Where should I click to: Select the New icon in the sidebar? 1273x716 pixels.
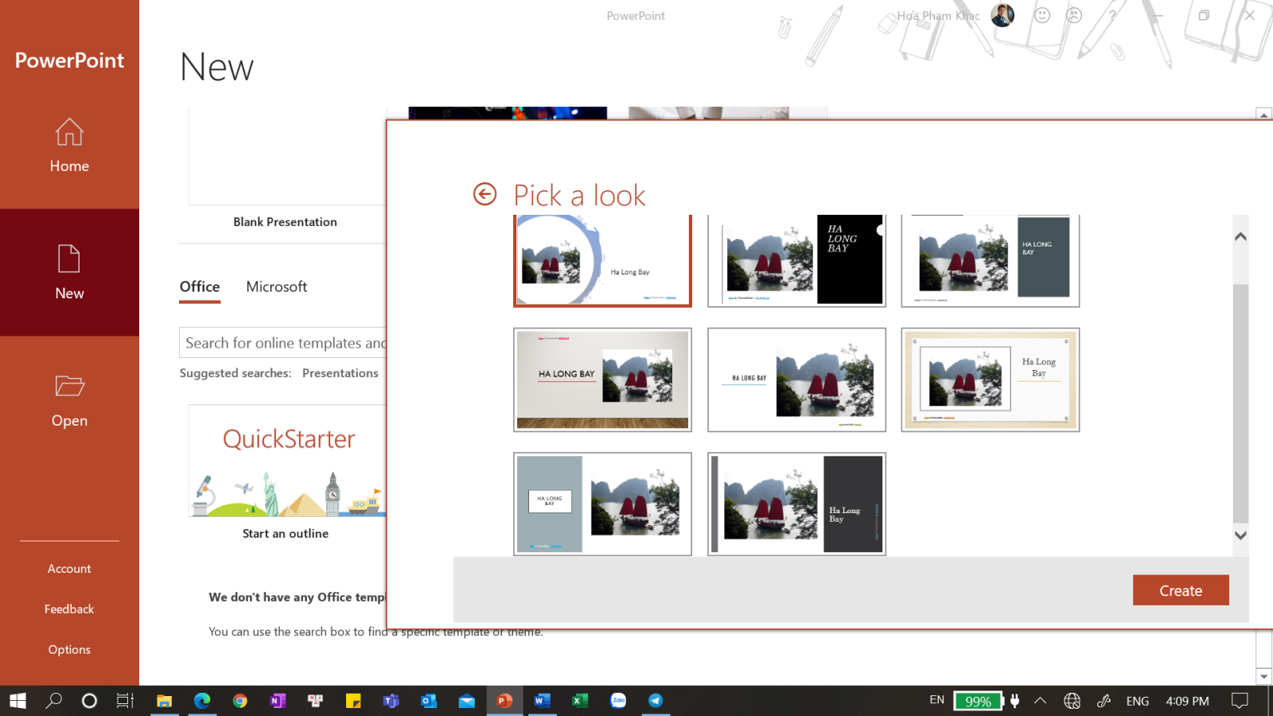point(69,272)
